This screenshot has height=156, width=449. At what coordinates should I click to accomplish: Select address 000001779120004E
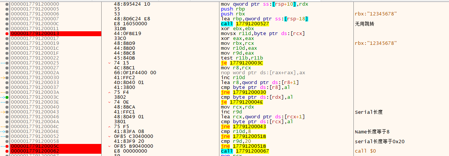[35, 132]
